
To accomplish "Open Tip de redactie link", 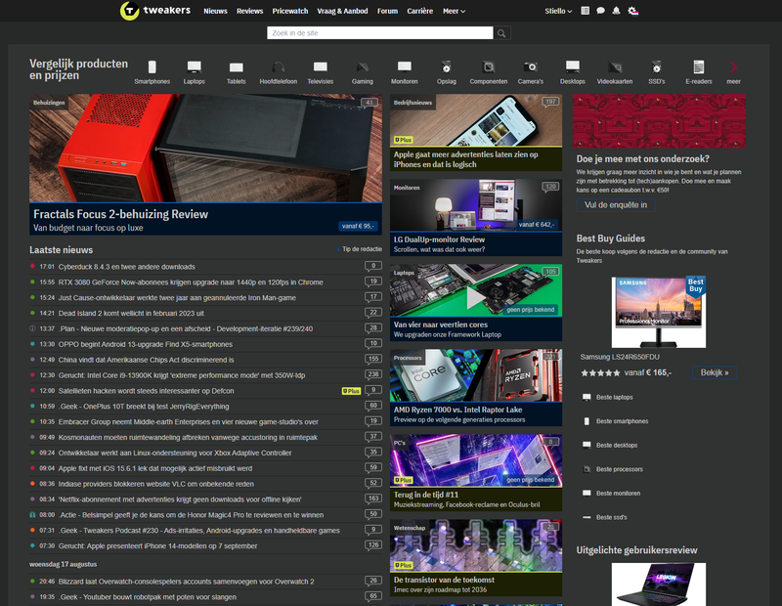I will [362, 249].
